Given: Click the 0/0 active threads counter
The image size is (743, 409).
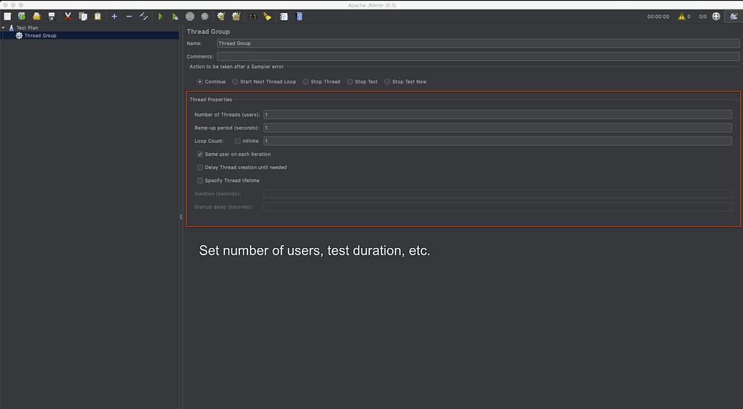Looking at the screenshot, I should [702, 17].
